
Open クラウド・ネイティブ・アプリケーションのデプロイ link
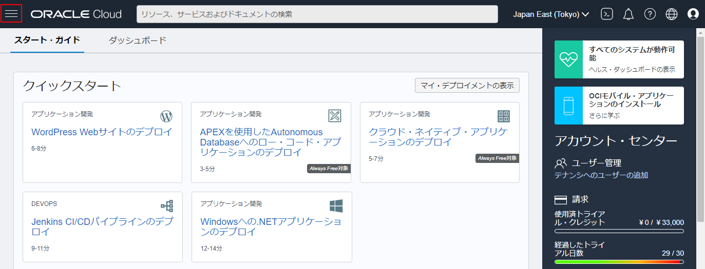(438, 137)
